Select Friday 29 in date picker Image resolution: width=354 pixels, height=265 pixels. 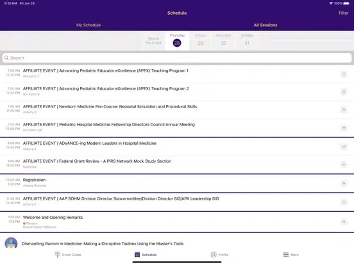click(x=200, y=40)
